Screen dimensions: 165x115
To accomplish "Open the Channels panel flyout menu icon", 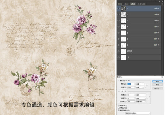I will pos(162,4).
